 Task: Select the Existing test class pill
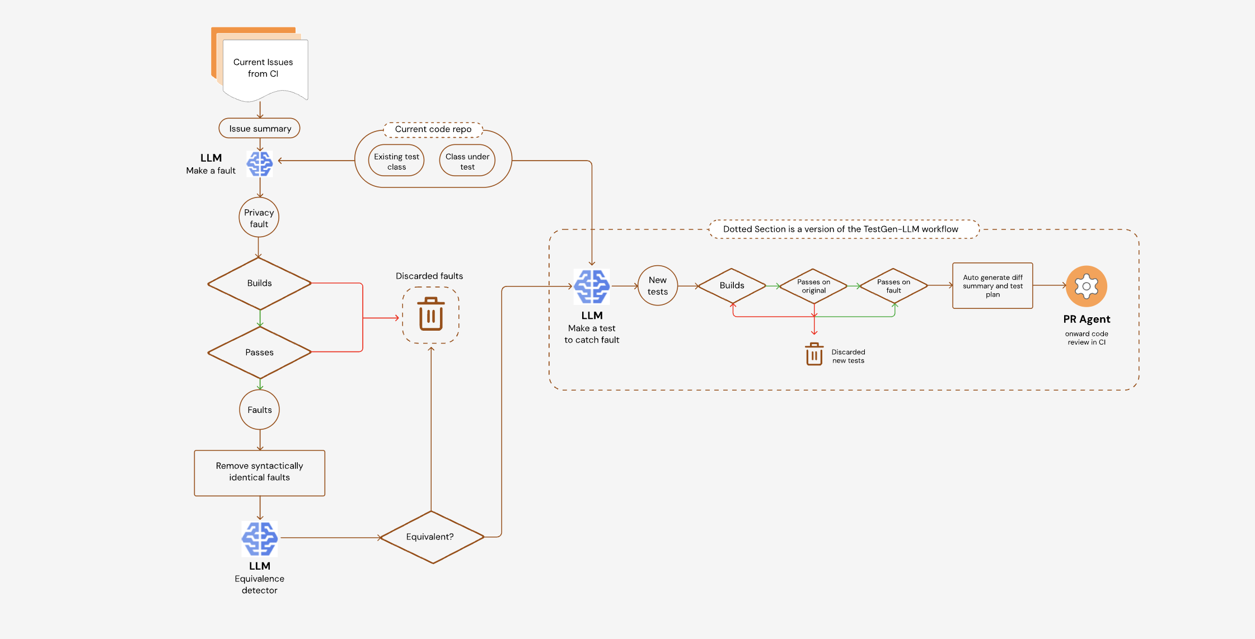396,161
